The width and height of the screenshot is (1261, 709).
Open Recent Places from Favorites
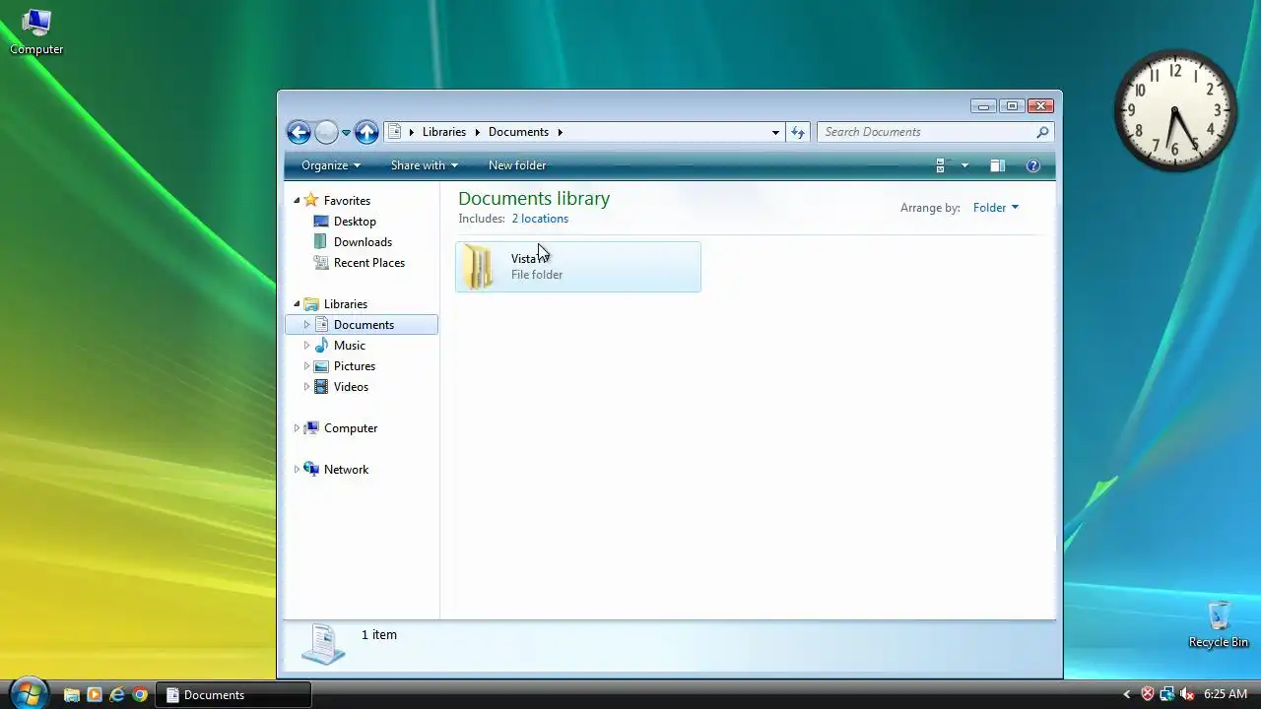click(369, 263)
